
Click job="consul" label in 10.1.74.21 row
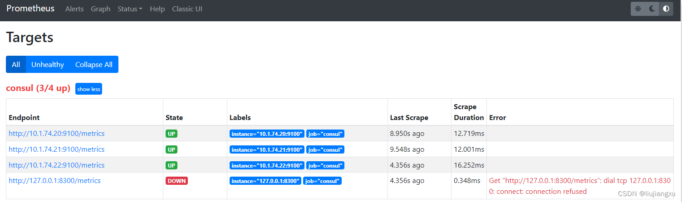pos(325,150)
